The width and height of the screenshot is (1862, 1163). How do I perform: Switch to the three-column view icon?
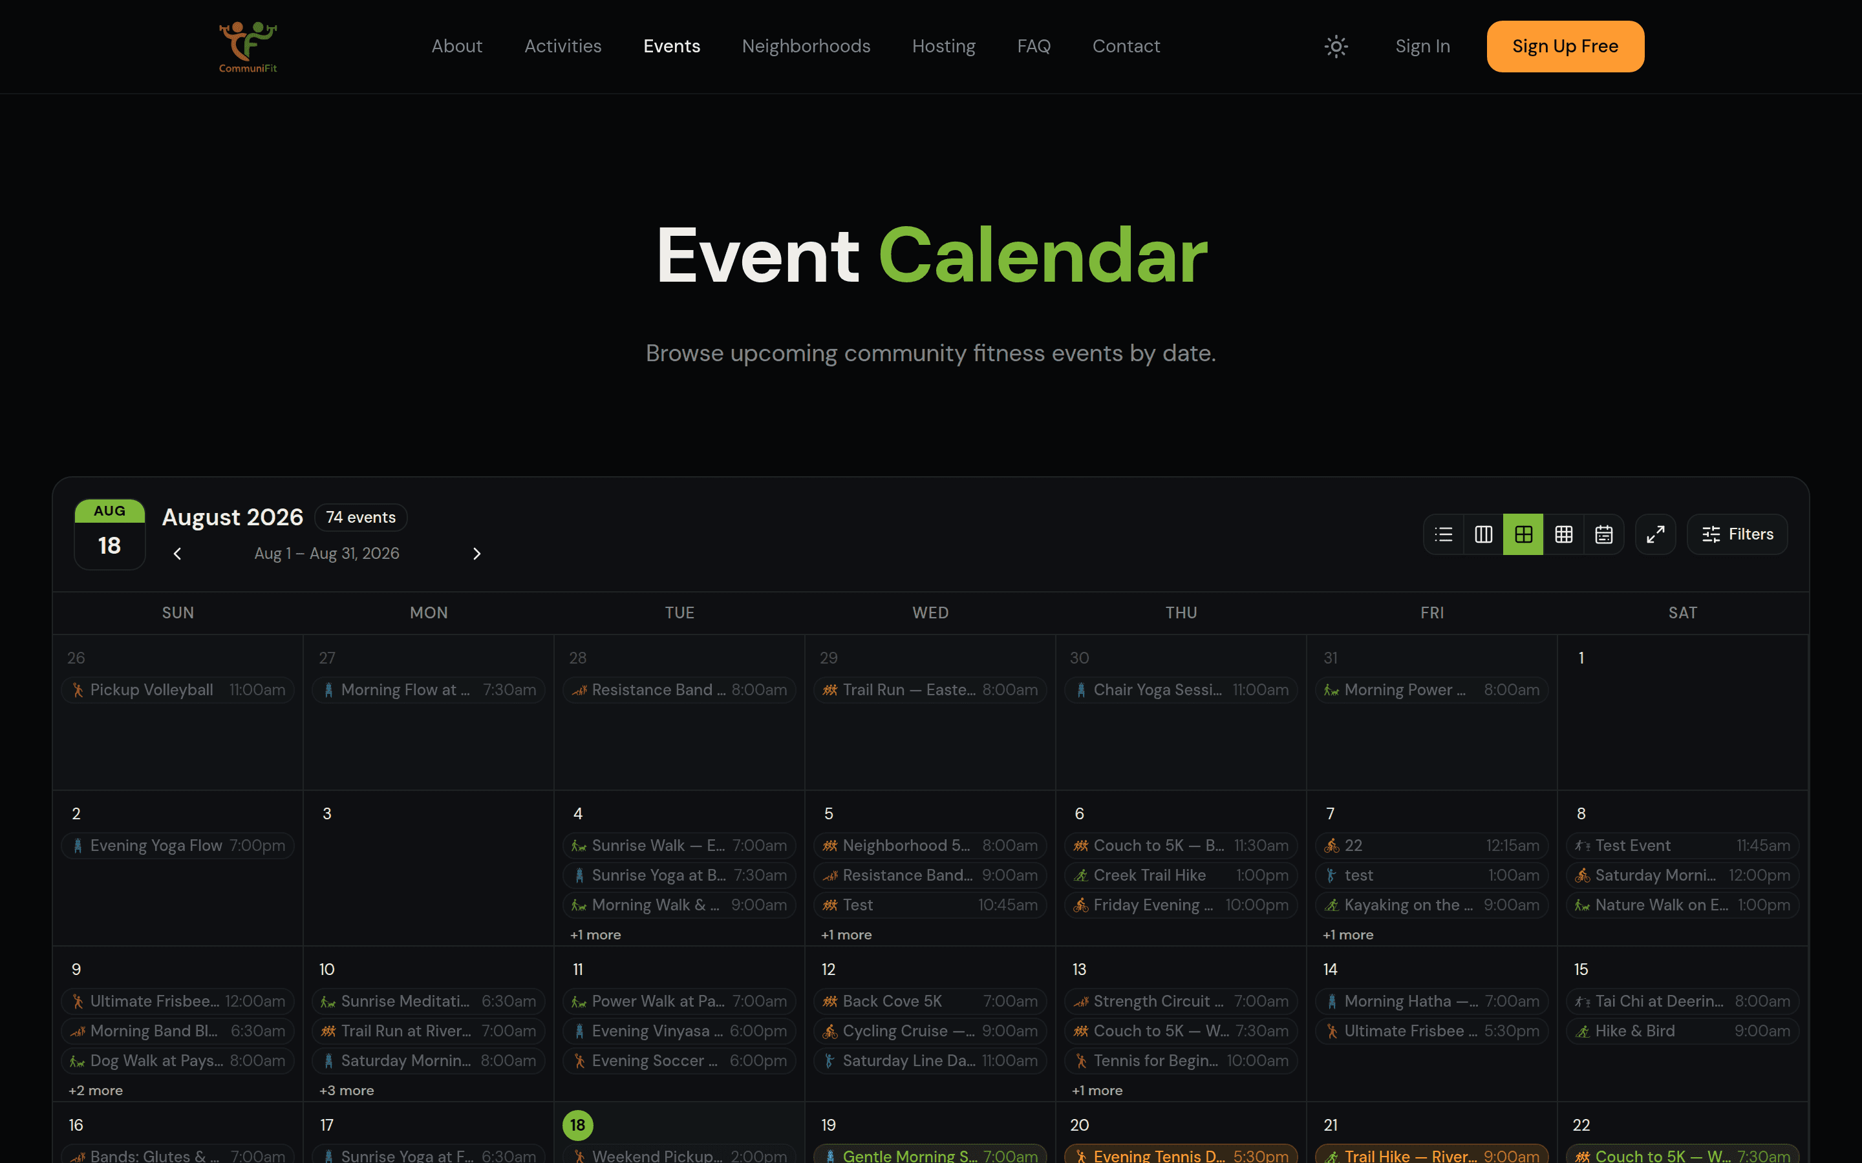(1483, 534)
